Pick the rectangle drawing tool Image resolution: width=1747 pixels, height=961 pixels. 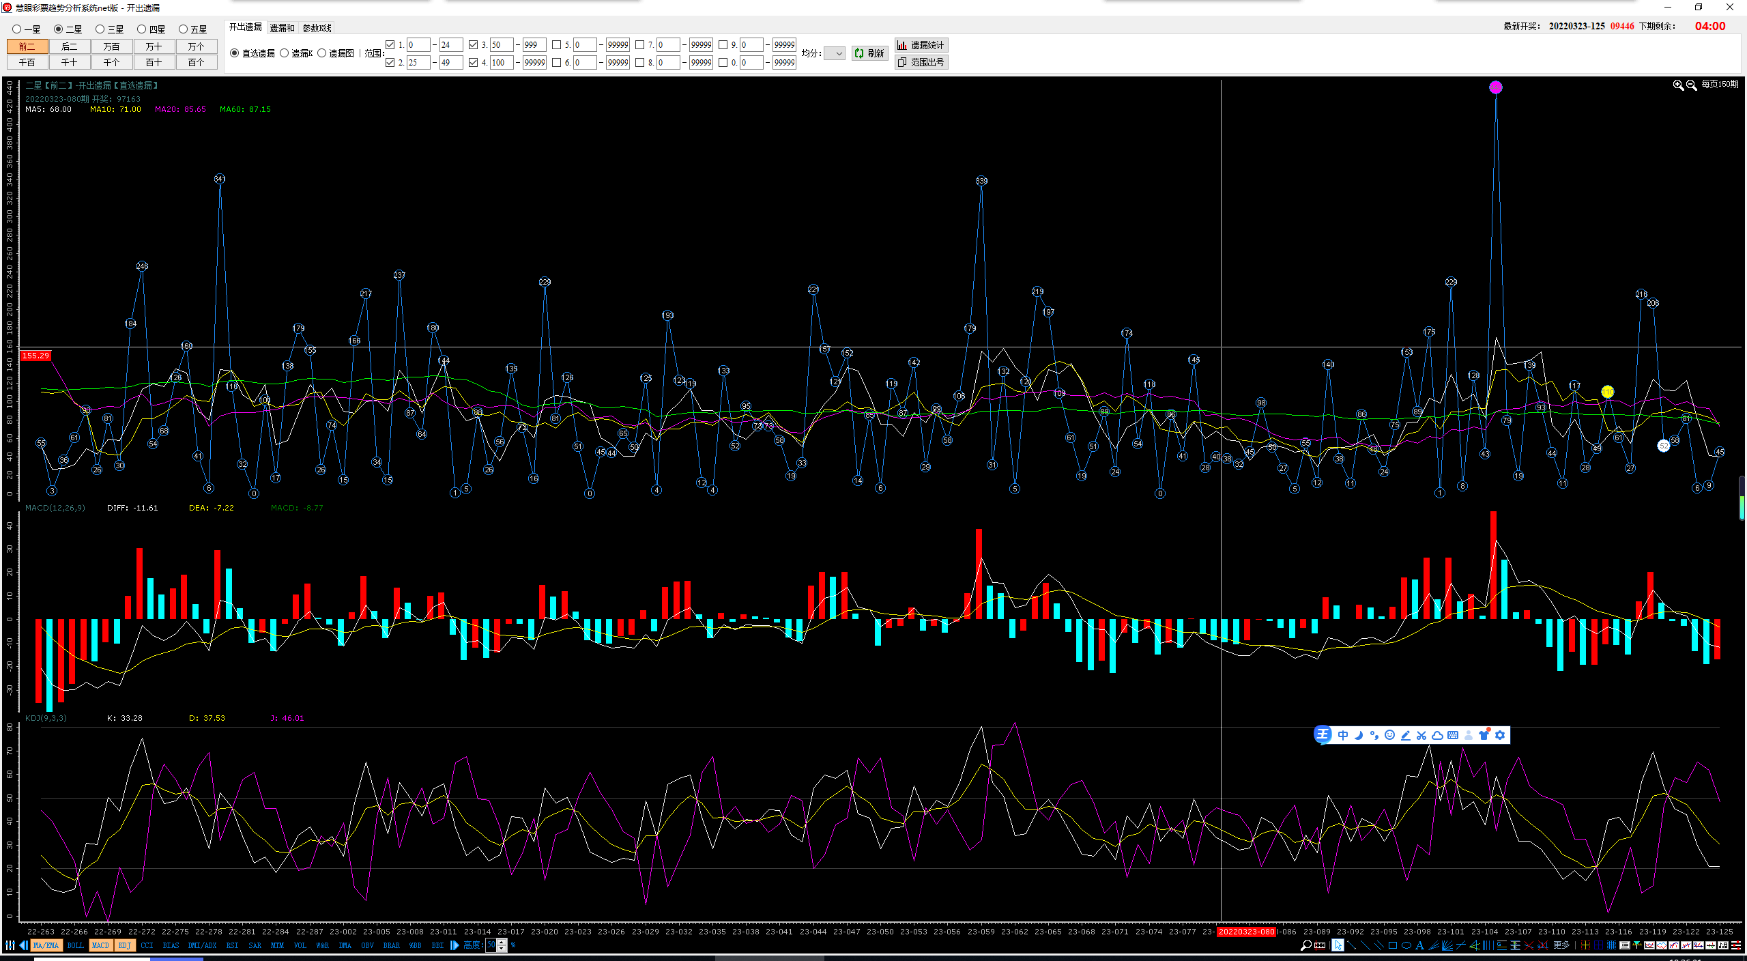tap(1393, 945)
